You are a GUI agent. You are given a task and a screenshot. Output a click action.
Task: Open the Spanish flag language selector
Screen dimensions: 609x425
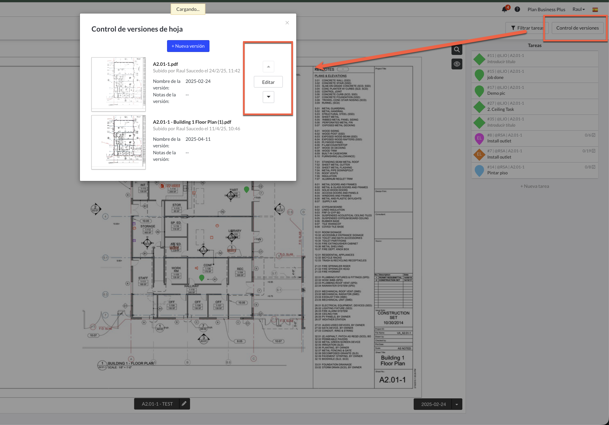point(595,10)
